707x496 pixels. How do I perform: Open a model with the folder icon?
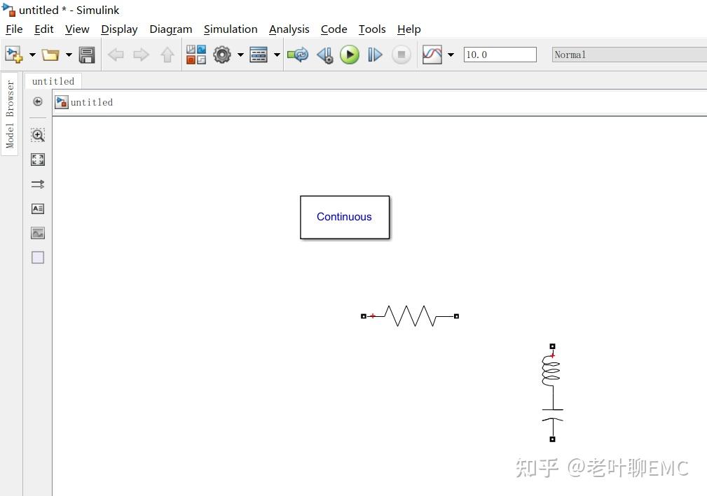(50, 55)
